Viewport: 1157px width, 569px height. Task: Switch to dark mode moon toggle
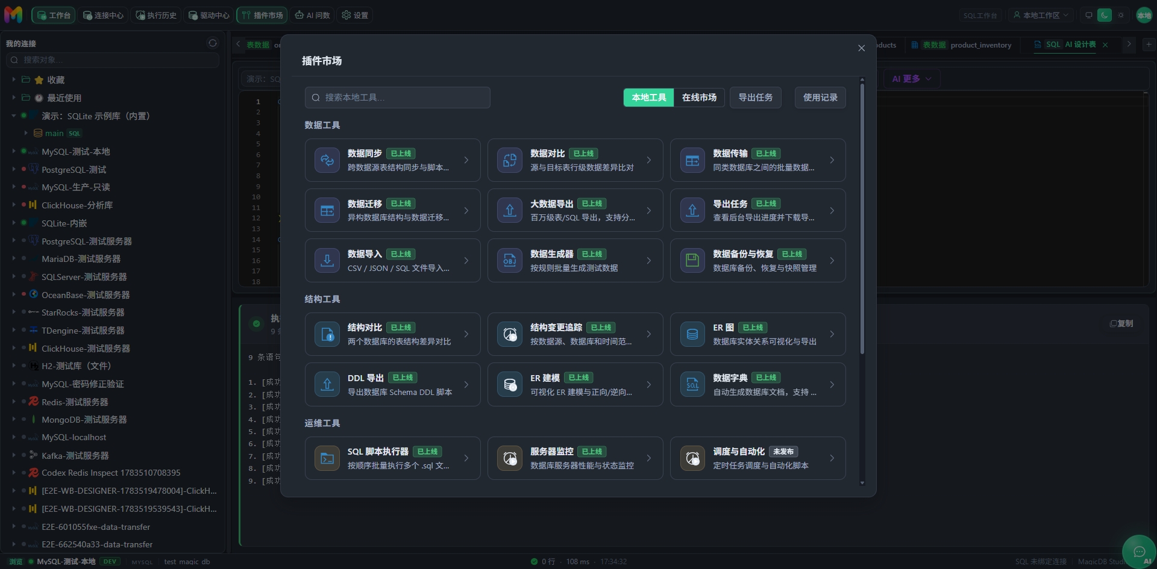[1105, 15]
